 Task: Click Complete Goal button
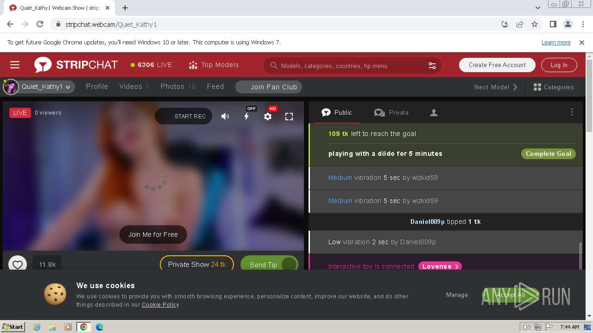click(549, 154)
